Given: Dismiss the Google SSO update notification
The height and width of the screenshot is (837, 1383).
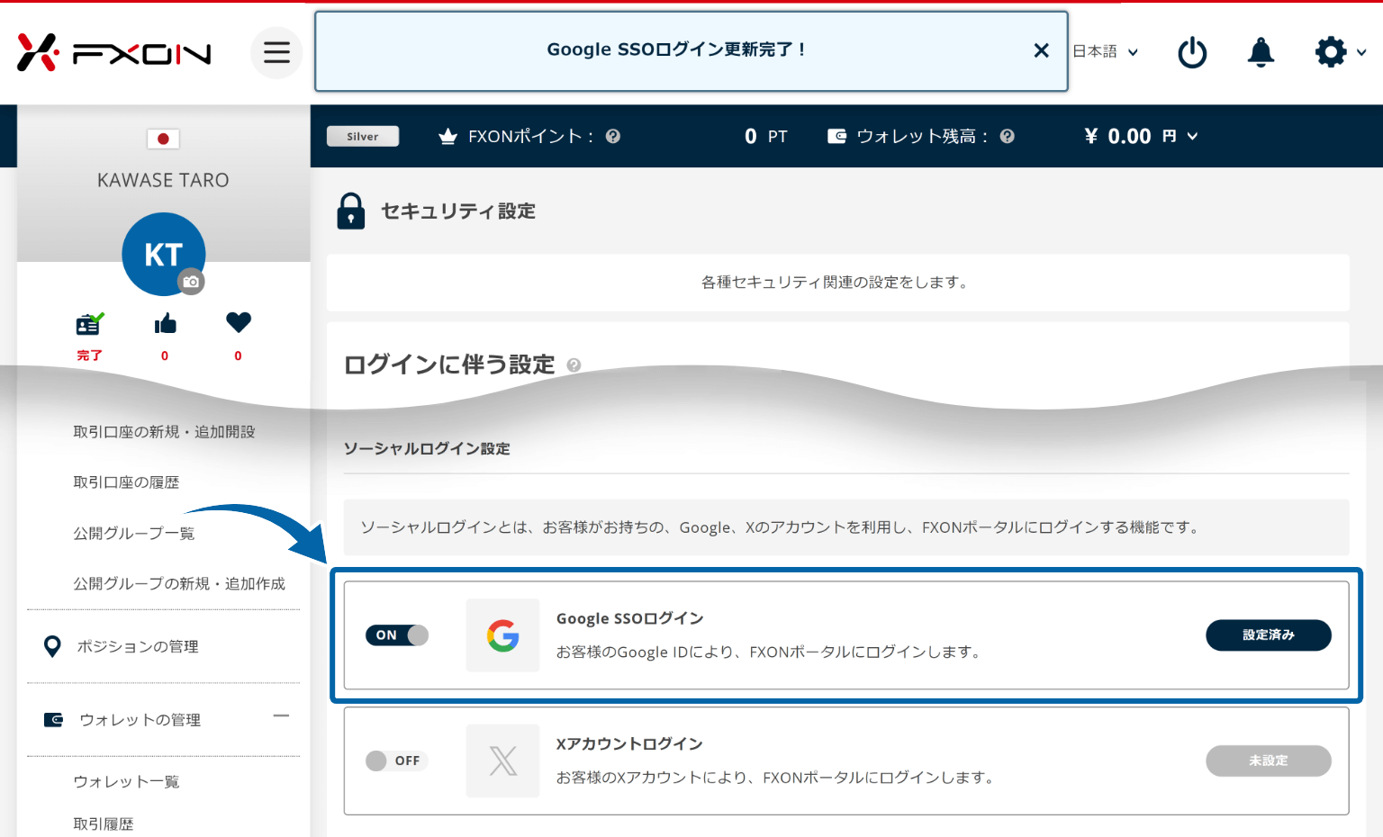Looking at the screenshot, I should tap(1041, 50).
